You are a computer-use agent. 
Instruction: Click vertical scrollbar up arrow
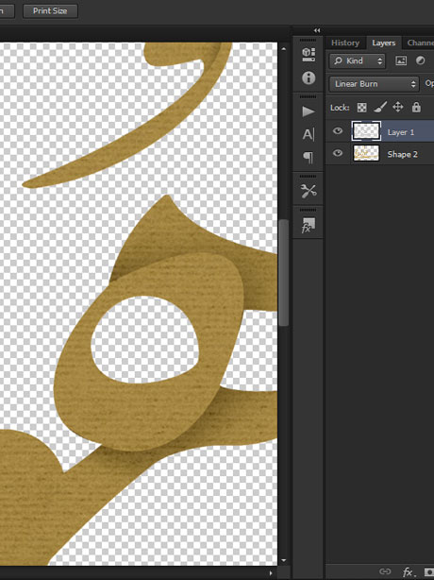284,48
